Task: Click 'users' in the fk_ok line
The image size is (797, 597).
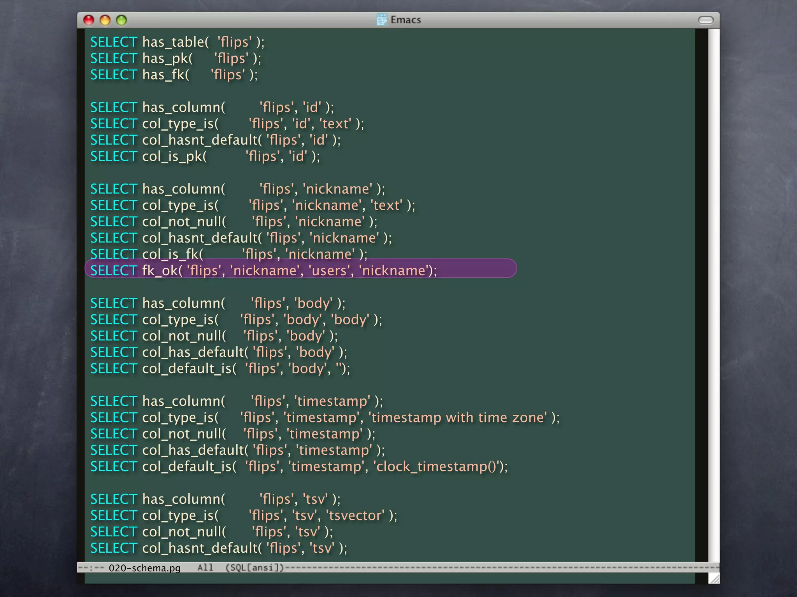Action: 329,271
